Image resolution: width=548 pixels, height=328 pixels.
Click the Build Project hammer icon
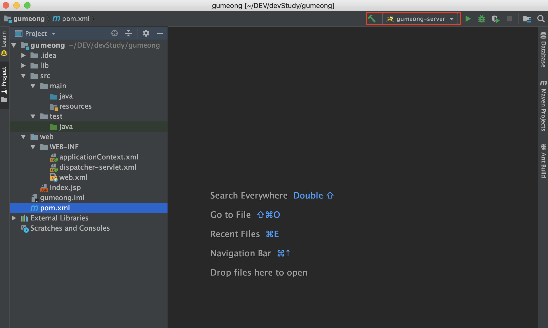point(372,19)
